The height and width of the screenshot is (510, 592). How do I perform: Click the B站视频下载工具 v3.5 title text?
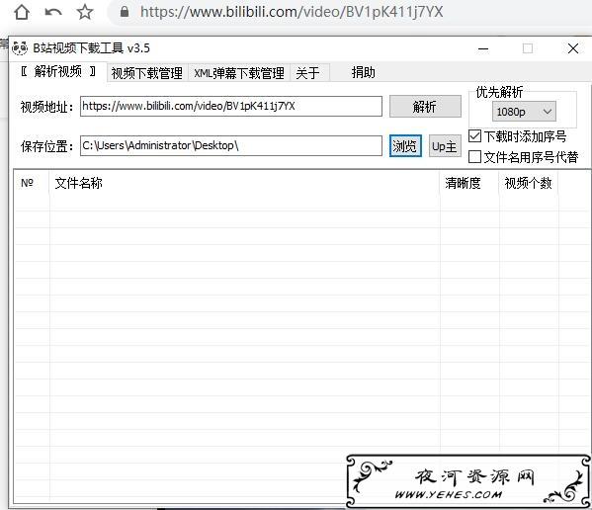pos(91,48)
